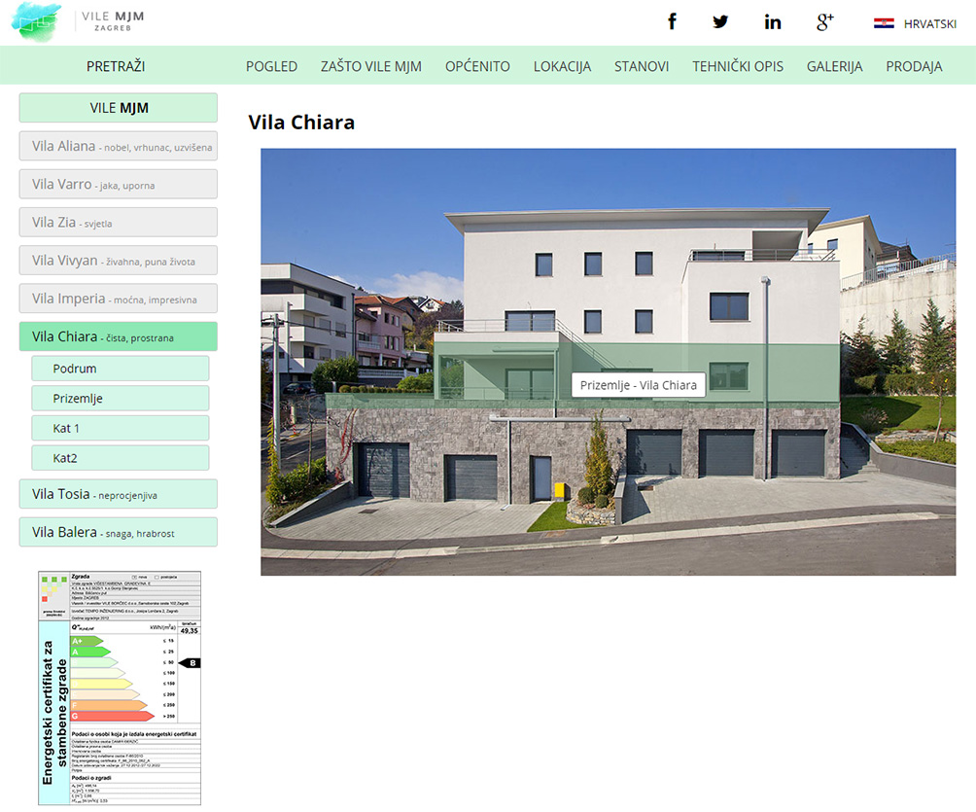The width and height of the screenshot is (976, 812).
Task: Switch language via Hrvatski link
Action: click(x=929, y=23)
